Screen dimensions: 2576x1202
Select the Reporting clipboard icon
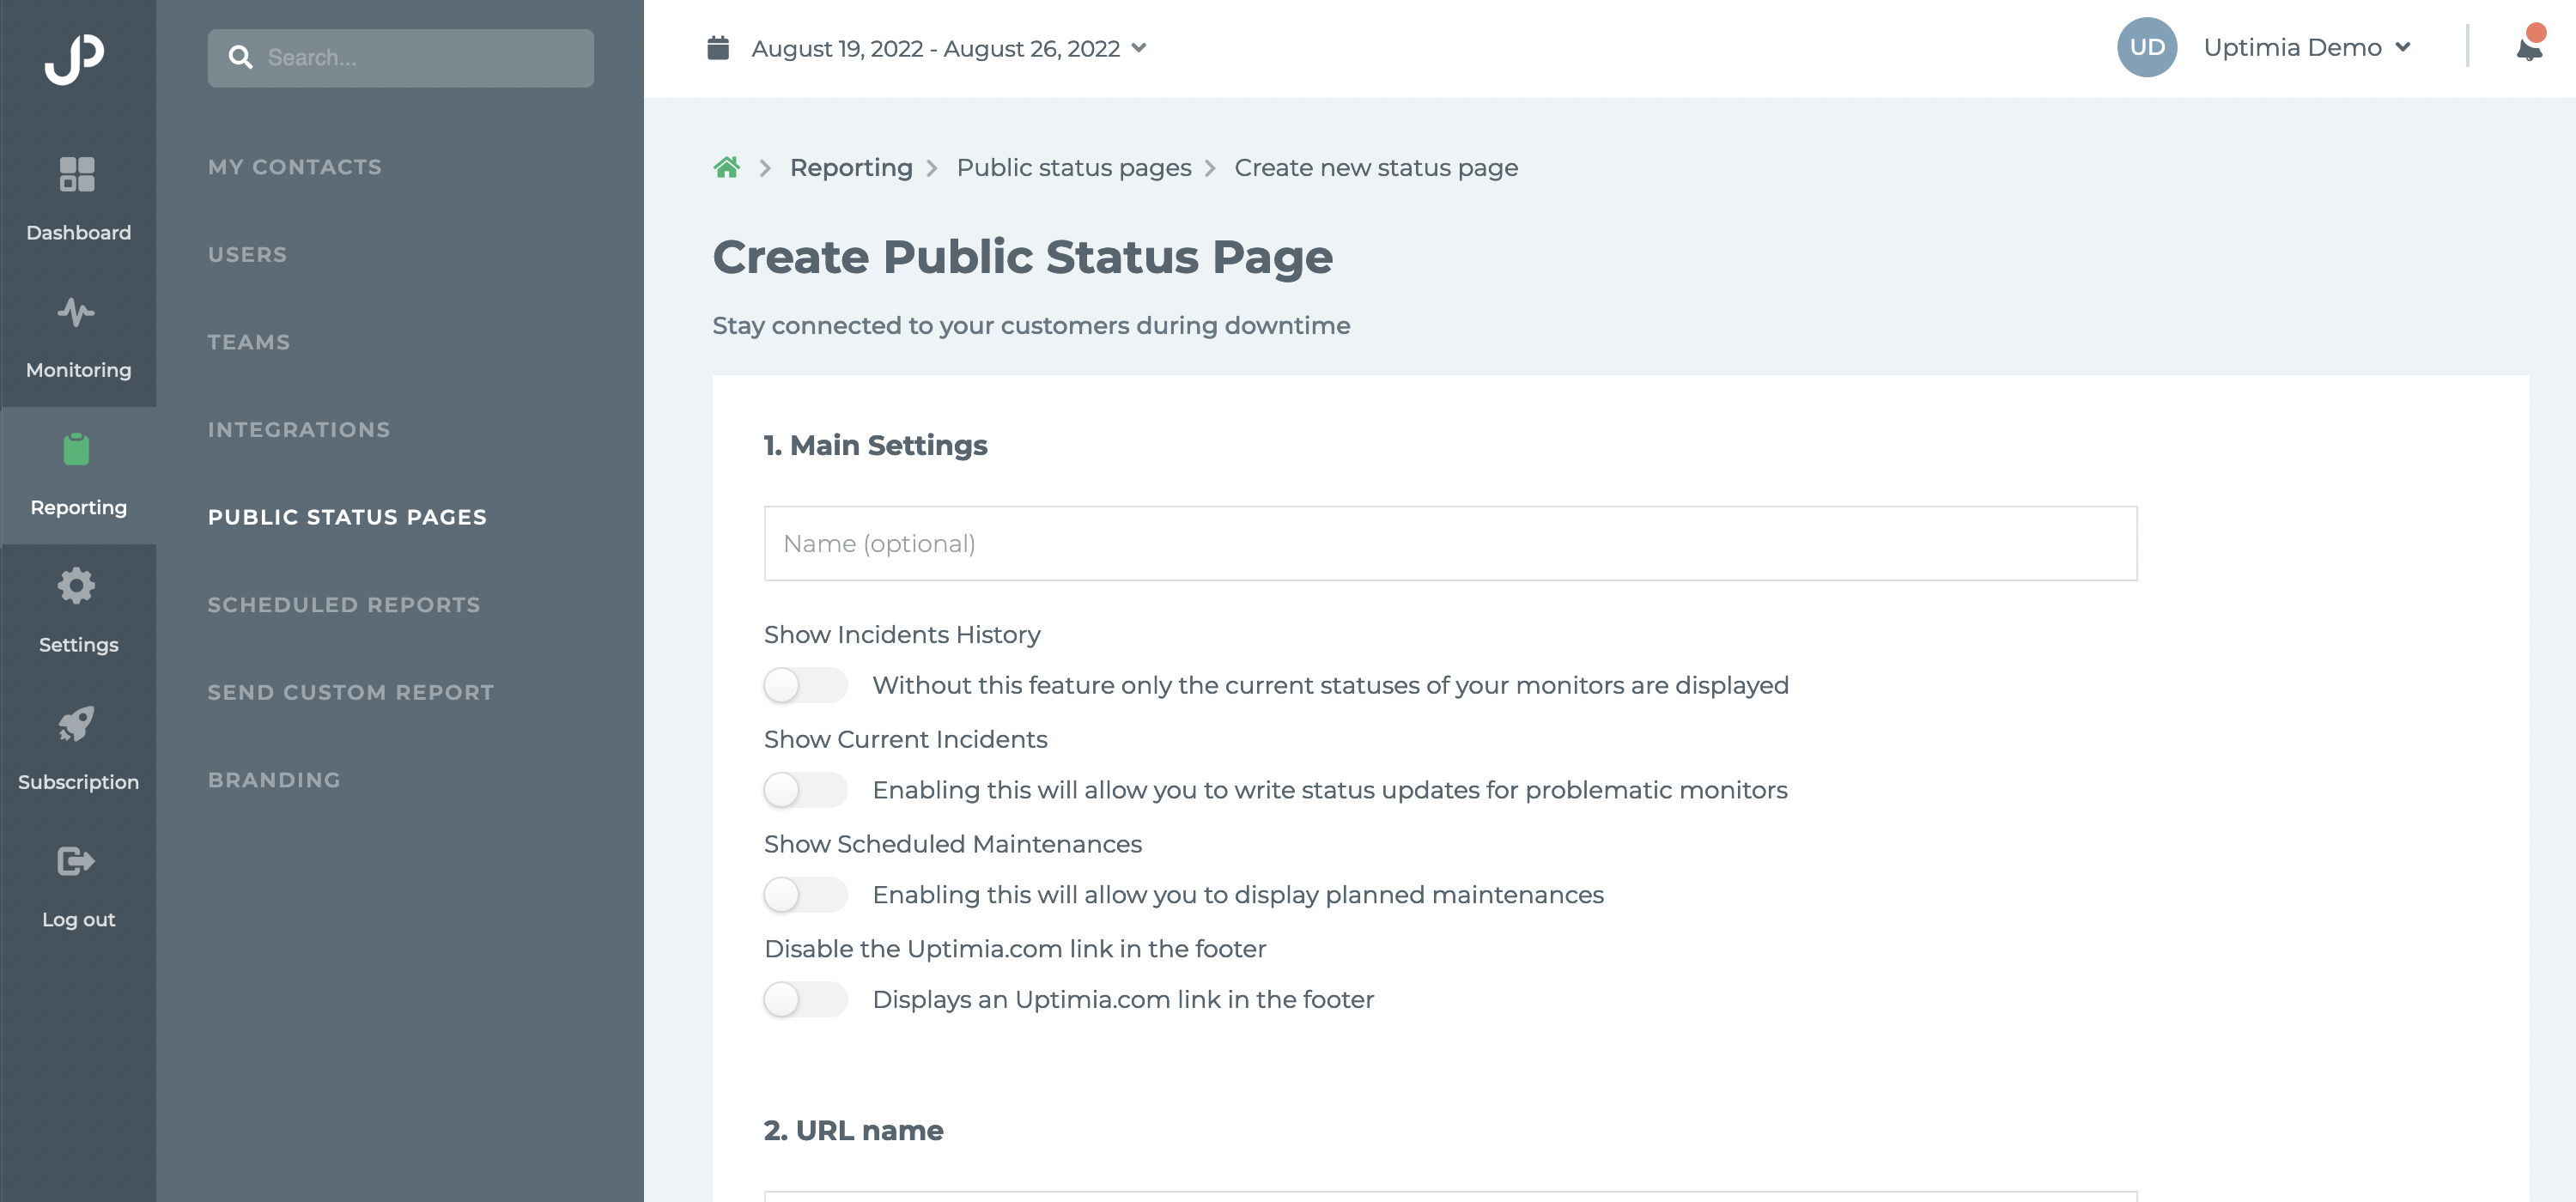76,449
